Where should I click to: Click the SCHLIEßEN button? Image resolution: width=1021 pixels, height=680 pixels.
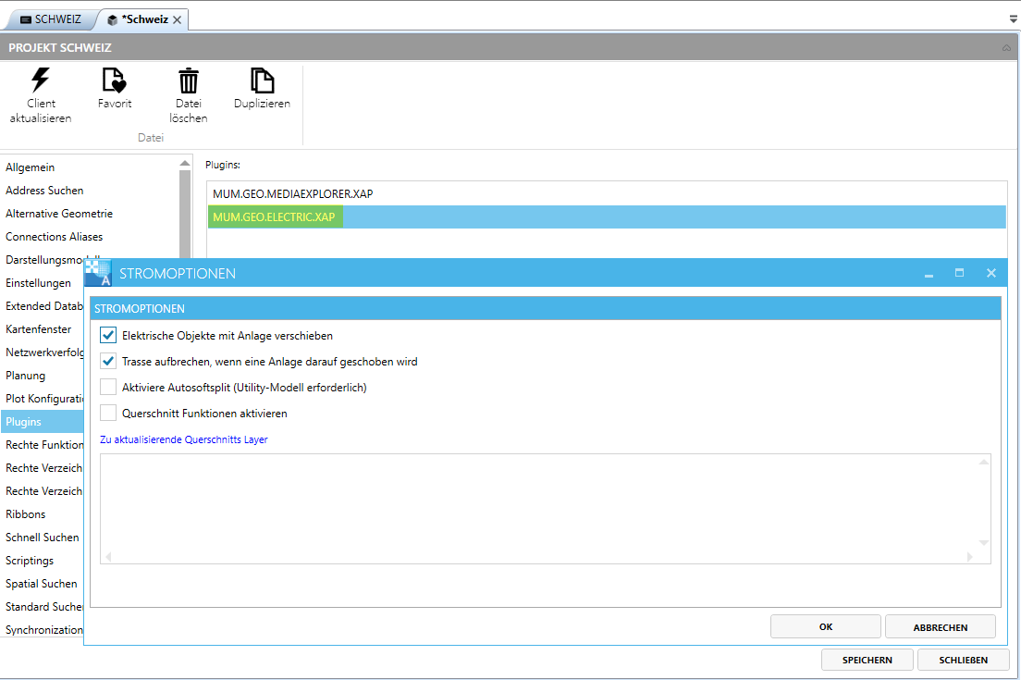[x=963, y=660]
